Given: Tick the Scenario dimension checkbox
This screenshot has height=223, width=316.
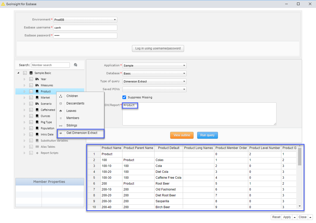Looking at the screenshot, I should click(31, 104).
